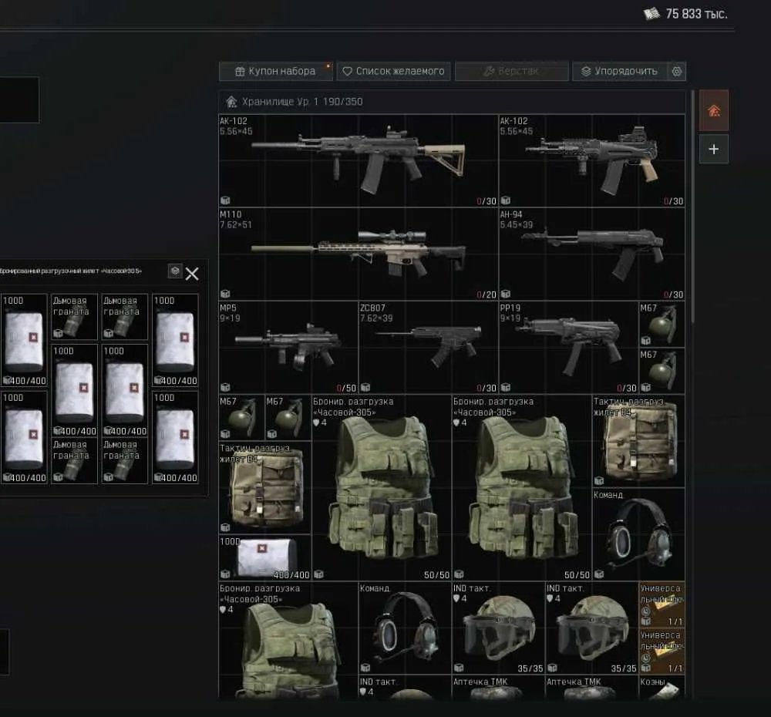Click the vest panel title text
This screenshot has height=717, width=771.
point(71,271)
